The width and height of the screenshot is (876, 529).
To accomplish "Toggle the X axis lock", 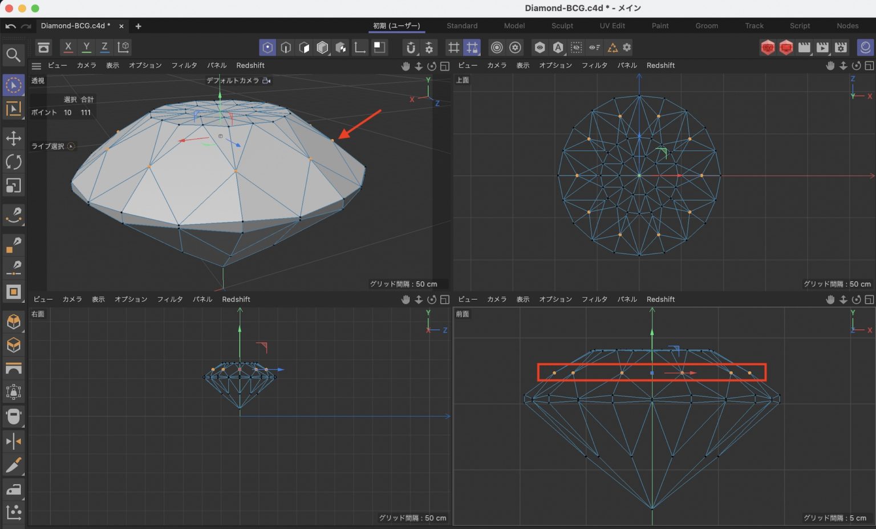I will (x=67, y=47).
